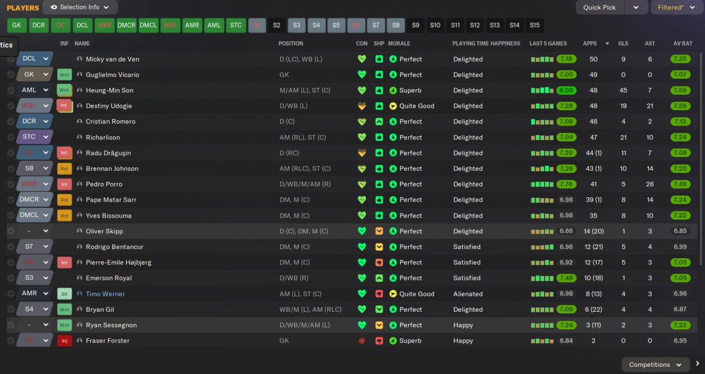Open the Filtered dropdown
The width and height of the screenshot is (705, 374).
[677, 7]
